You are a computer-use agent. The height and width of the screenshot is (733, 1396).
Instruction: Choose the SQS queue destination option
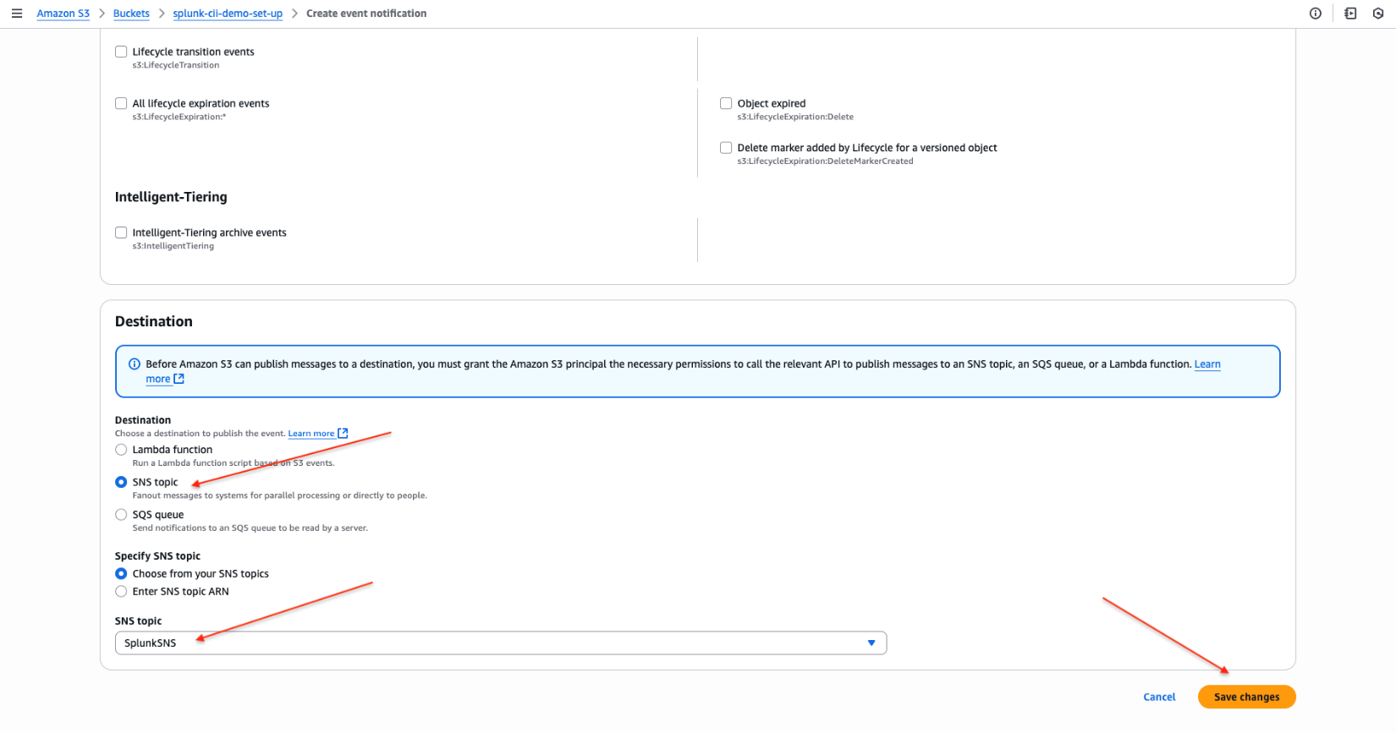(121, 515)
